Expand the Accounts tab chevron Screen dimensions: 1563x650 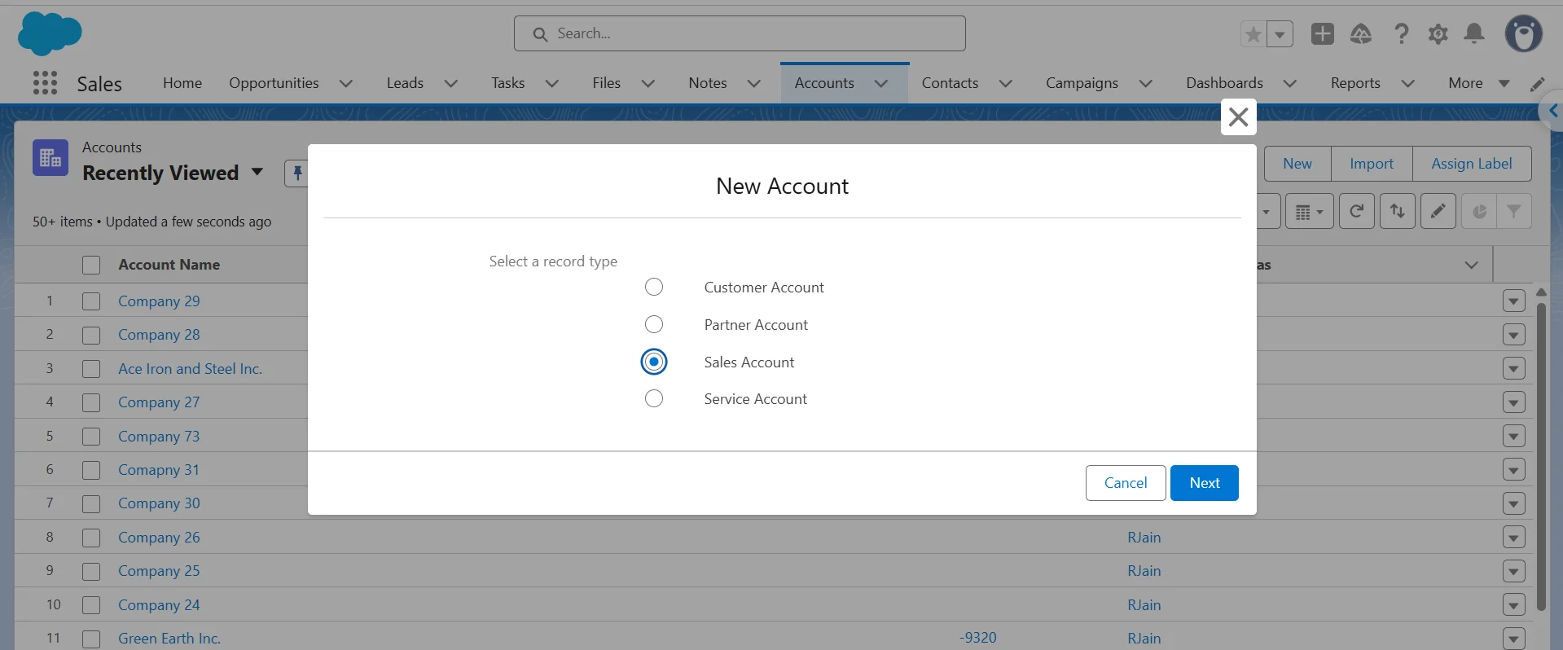click(880, 83)
